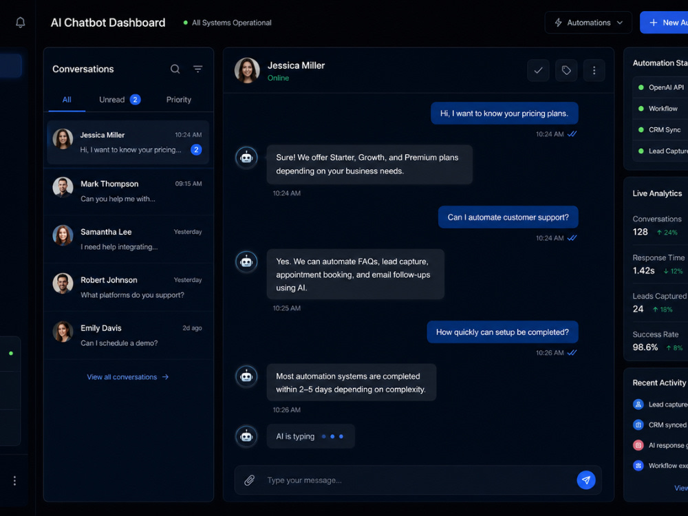
Task: Open Emily Davis conversation
Action: pos(128,335)
